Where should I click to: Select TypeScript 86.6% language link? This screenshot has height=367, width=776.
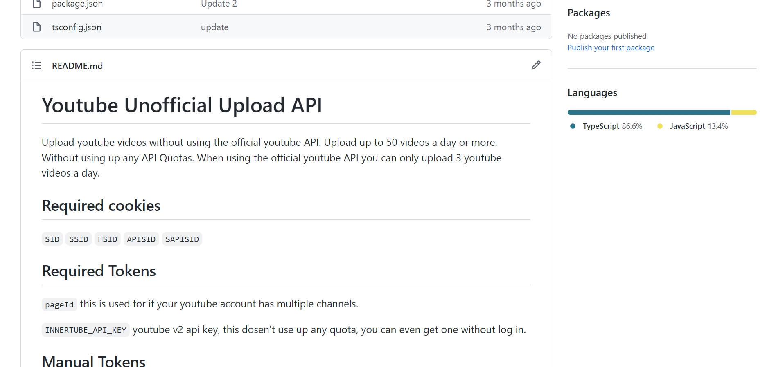click(x=606, y=126)
